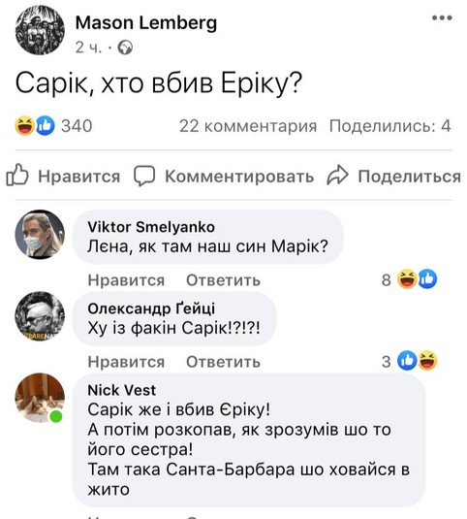Screen dimensions: 467x519
Task: Like Олександр Ґейці's comment with Нравится
Action: click(126, 362)
